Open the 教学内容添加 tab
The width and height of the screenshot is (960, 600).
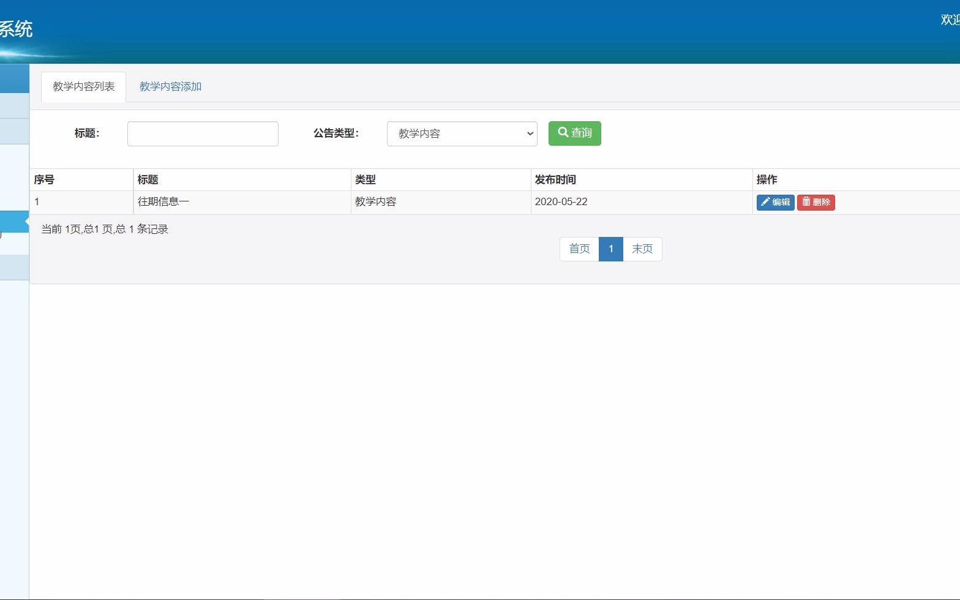[x=170, y=87]
